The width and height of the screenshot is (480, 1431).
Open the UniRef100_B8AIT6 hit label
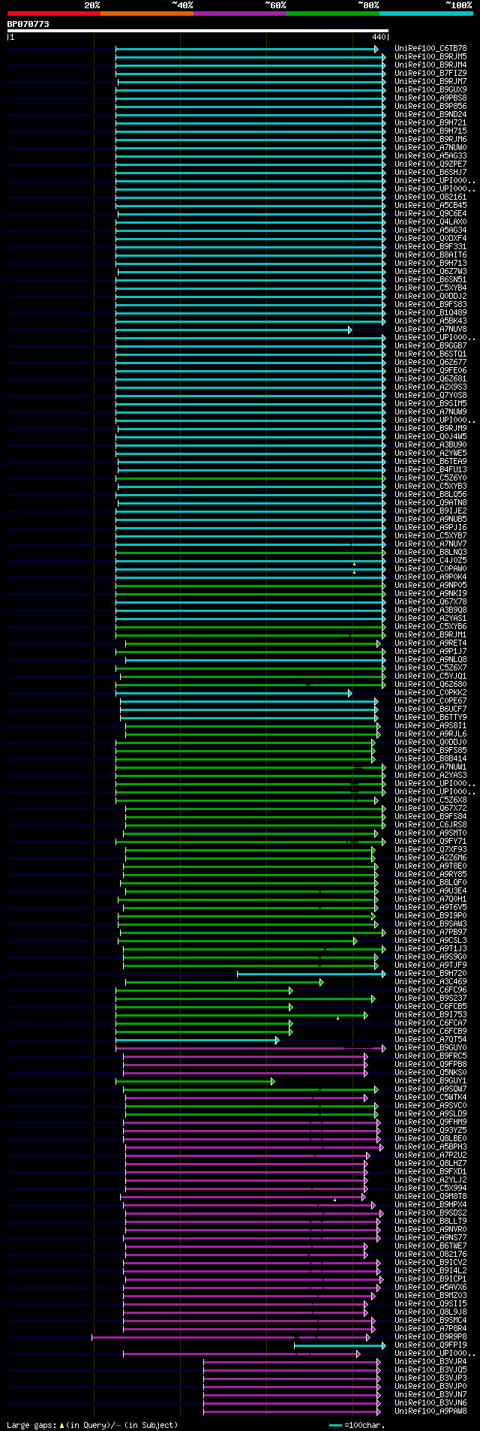click(430, 255)
